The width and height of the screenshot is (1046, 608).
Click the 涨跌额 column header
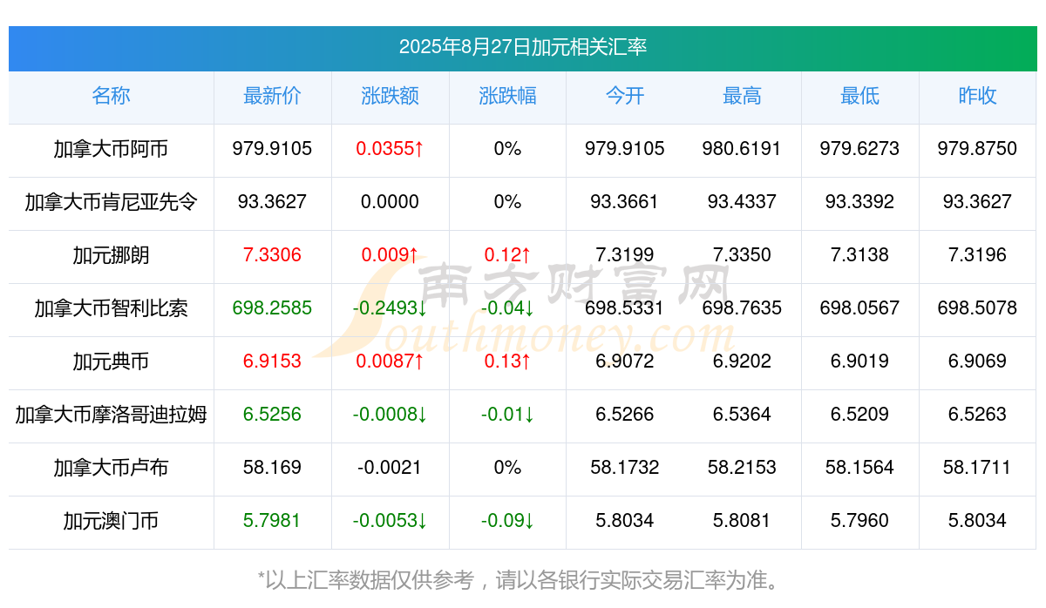click(x=390, y=96)
